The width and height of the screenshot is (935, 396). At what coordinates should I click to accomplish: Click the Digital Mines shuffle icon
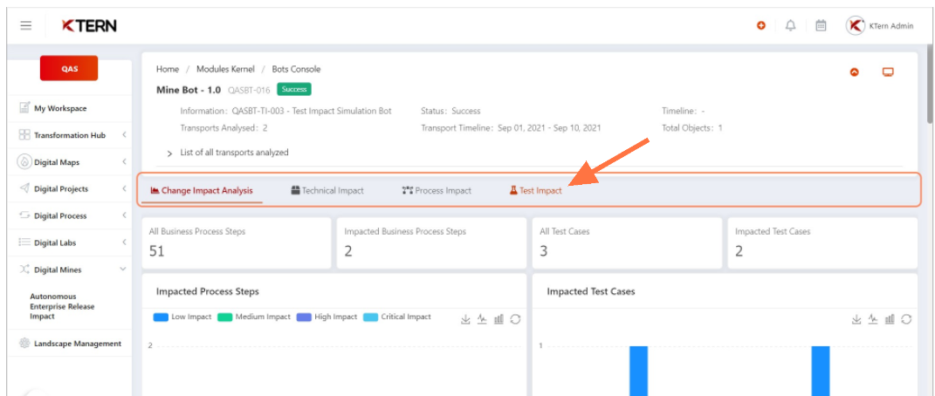(24, 270)
